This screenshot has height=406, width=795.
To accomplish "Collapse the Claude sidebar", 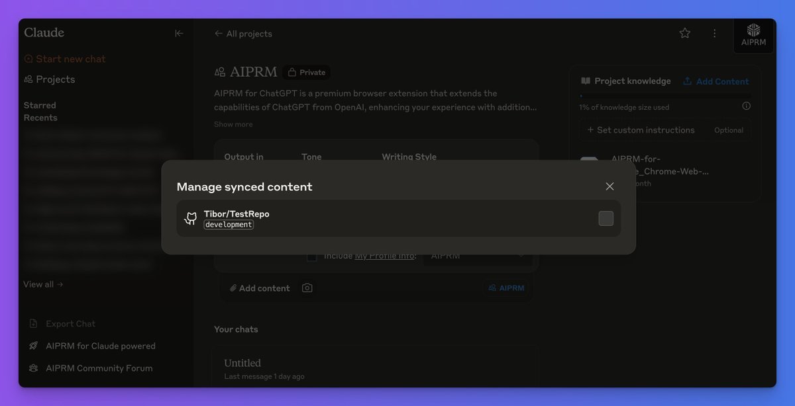I will 179,33.
